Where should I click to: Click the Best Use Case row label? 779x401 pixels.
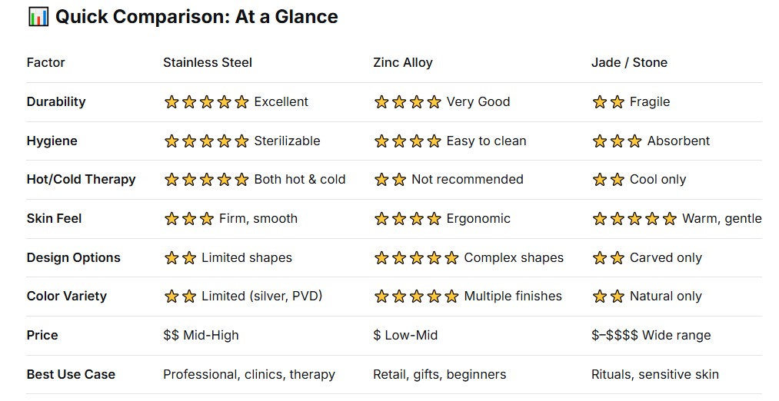coord(71,374)
